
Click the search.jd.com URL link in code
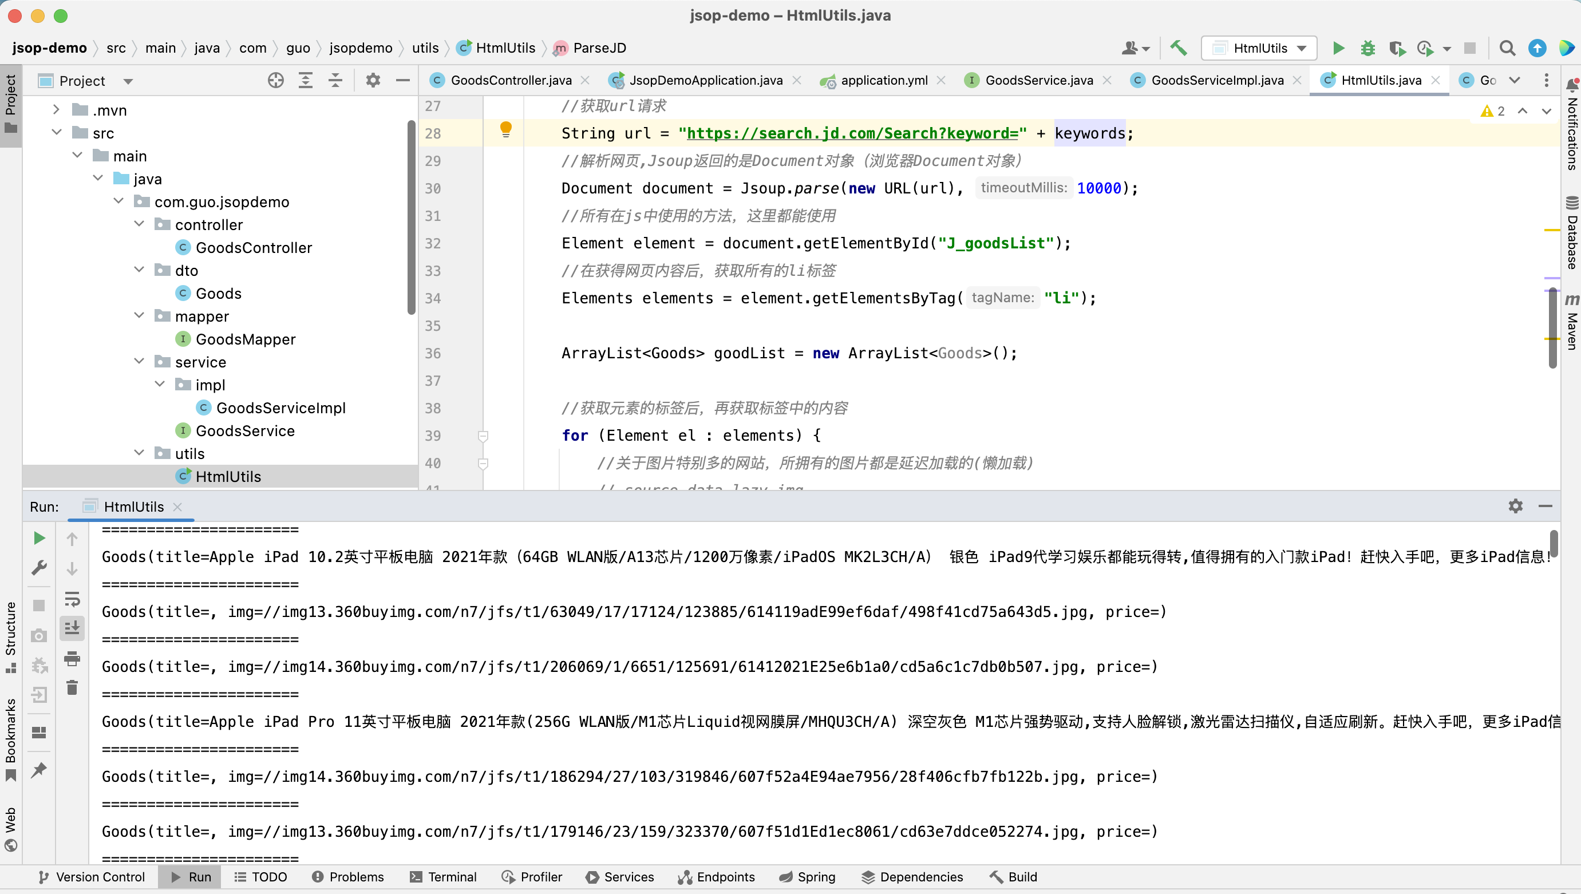852,133
